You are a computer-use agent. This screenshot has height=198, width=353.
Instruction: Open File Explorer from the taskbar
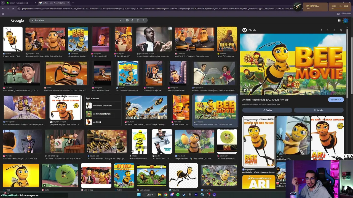point(159,195)
